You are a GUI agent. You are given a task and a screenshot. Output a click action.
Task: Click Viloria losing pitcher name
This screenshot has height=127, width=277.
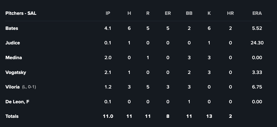pyautogui.click(x=13, y=87)
